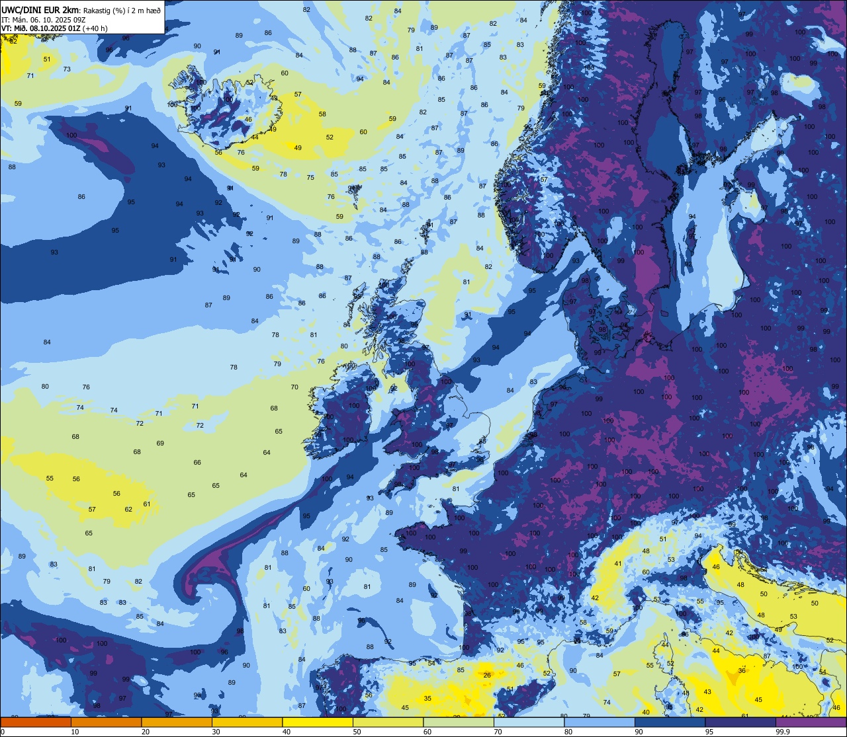
Task: Click the 'VT: Mið. 08.10.2025 01Z' valid time
Action: pyautogui.click(x=40, y=29)
